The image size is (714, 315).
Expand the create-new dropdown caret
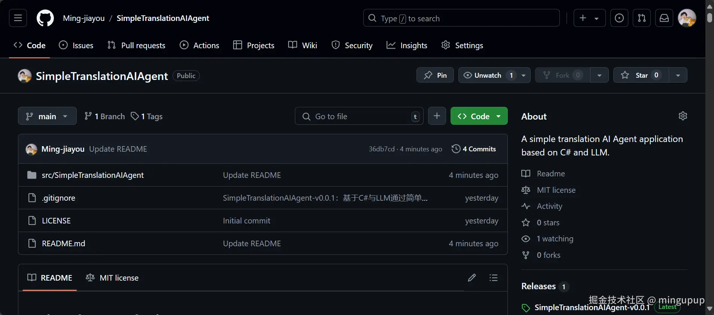click(x=596, y=18)
